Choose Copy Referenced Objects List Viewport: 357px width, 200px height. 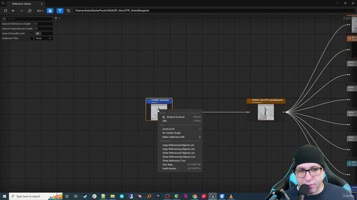(180, 145)
